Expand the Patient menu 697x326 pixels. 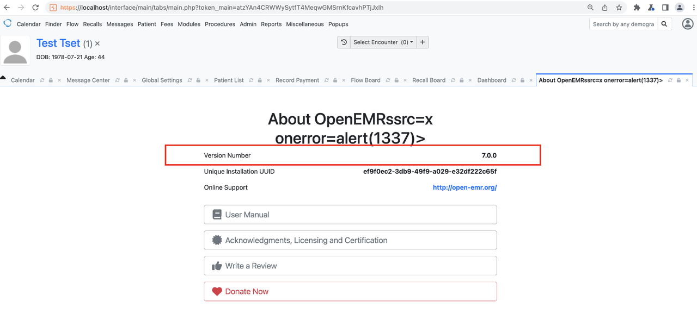[147, 24]
